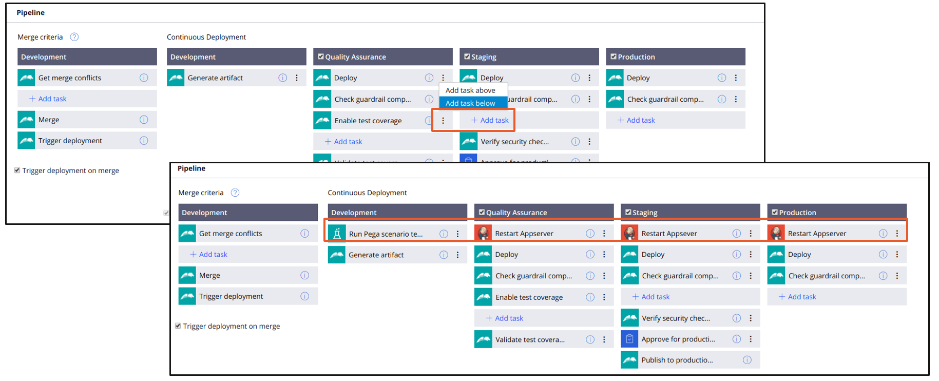Viewport: 939px width, 381px height.
Task: Show info for front Get merge conflicts task
Action: [x=304, y=234]
